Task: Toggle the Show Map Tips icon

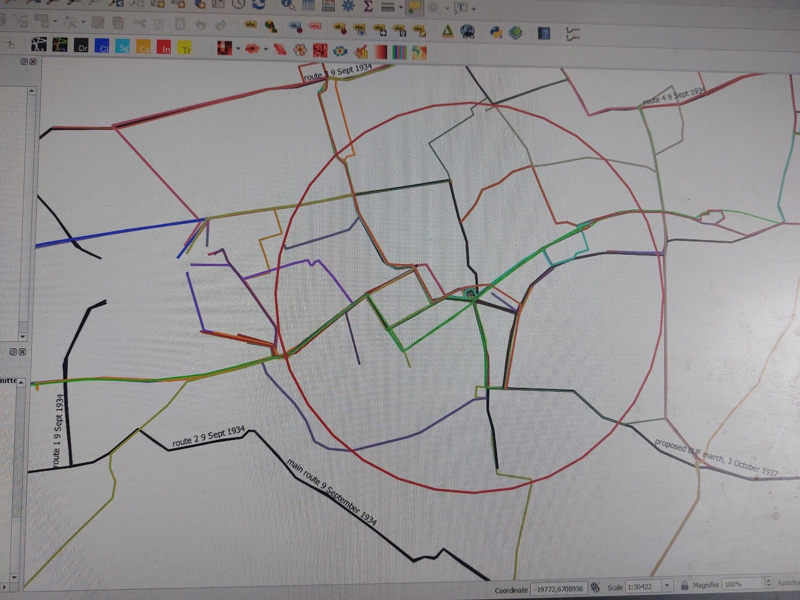Action: tap(414, 8)
